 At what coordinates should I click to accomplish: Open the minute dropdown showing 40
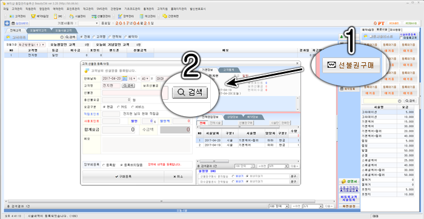coord(145,79)
